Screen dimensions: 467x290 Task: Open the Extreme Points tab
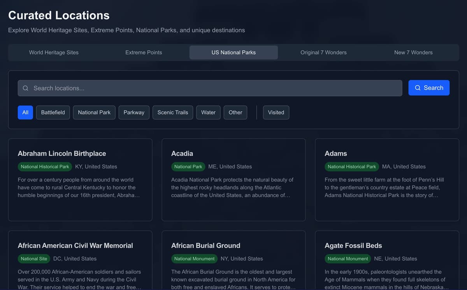[x=144, y=52]
